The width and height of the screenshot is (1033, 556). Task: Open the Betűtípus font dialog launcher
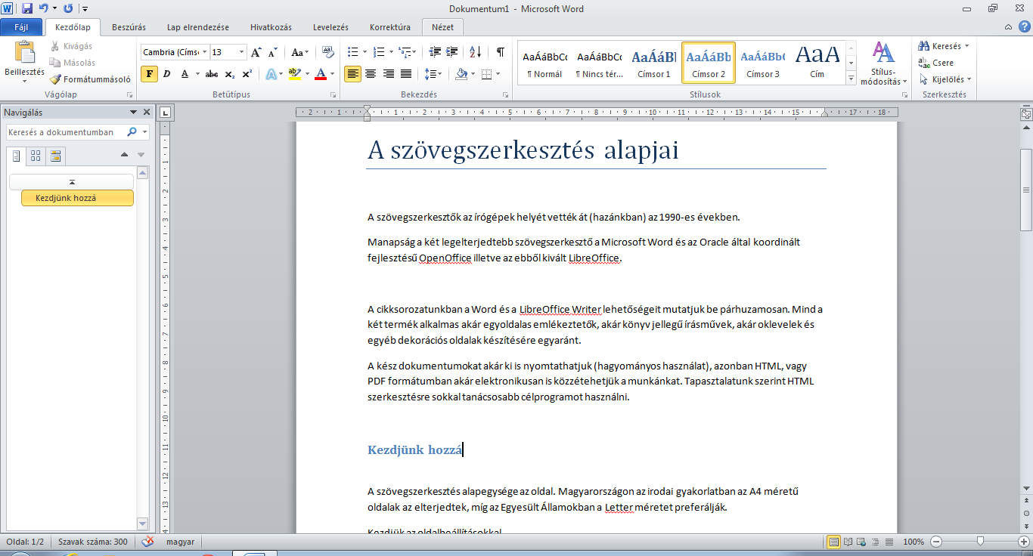(x=333, y=95)
